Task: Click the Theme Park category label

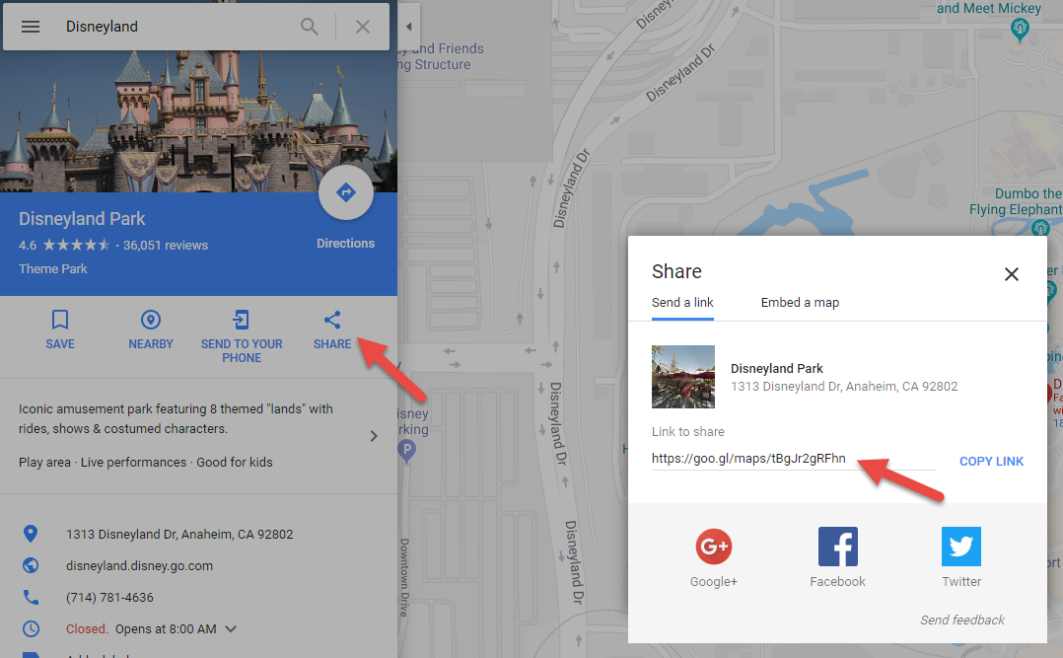Action: tap(53, 269)
